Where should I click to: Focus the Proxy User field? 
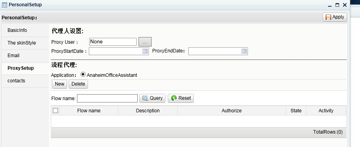113,42
